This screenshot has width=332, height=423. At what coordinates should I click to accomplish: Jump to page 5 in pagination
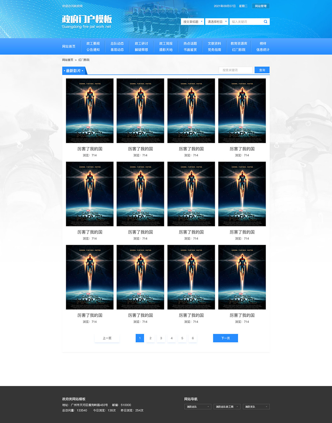[x=182, y=338]
